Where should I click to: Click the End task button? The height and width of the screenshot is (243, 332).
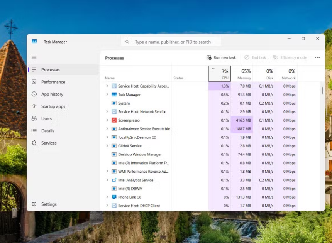[x=255, y=57]
